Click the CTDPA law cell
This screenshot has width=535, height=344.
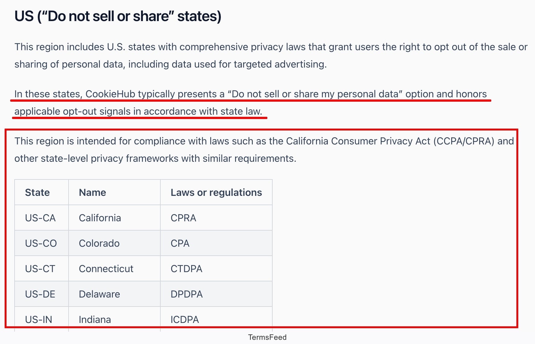pos(216,268)
